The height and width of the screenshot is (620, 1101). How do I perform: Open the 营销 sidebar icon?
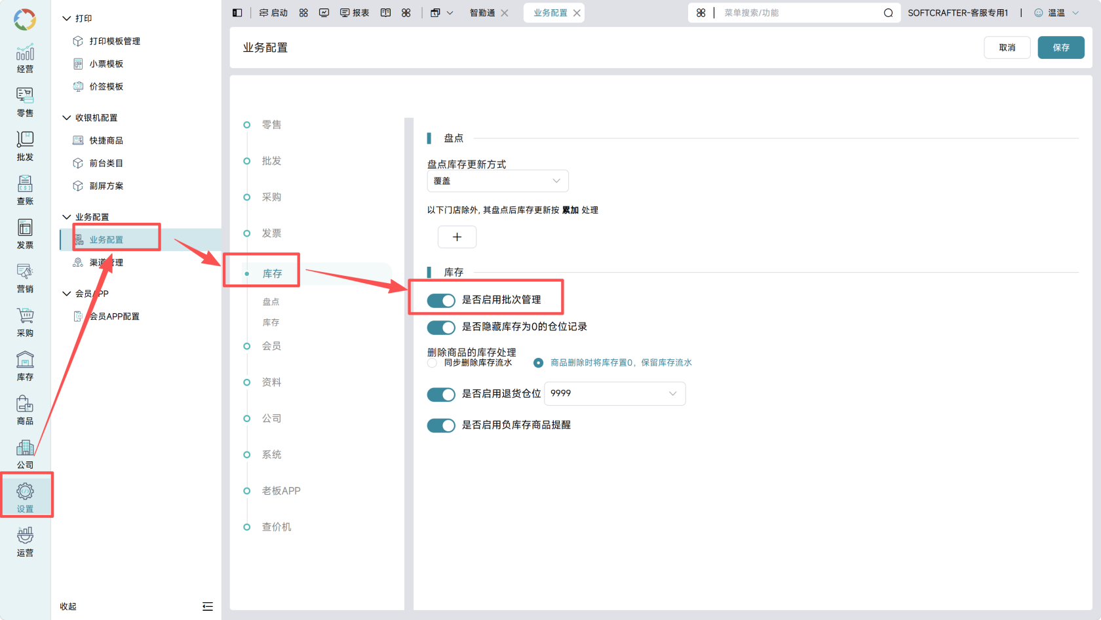point(25,278)
